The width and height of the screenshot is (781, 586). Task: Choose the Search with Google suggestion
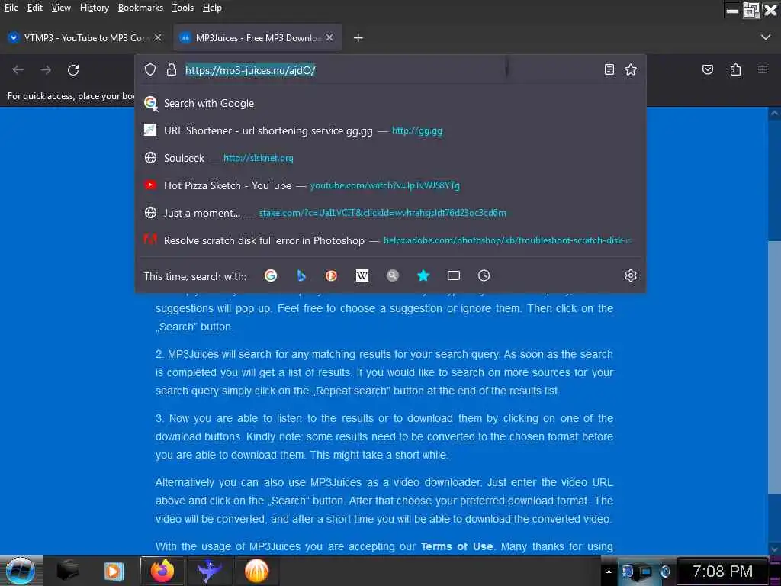point(390,103)
